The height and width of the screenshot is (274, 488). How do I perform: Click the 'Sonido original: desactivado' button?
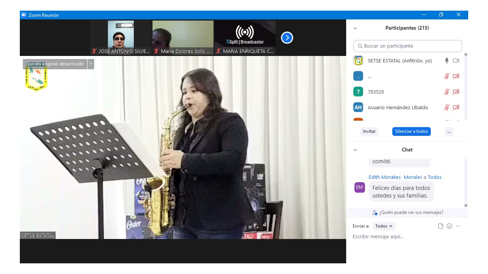[55, 64]
